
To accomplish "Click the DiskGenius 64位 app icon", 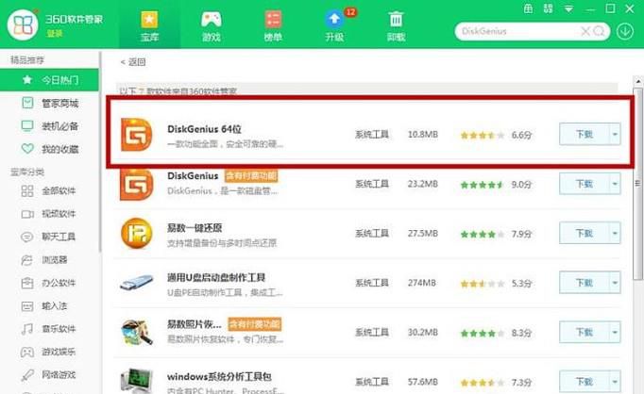I will [x=136, y=135].
